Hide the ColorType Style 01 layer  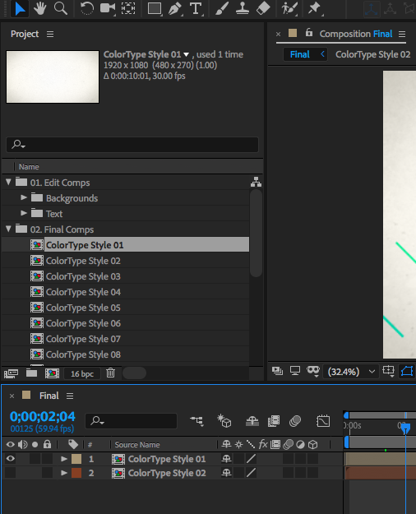click(11, 459)
